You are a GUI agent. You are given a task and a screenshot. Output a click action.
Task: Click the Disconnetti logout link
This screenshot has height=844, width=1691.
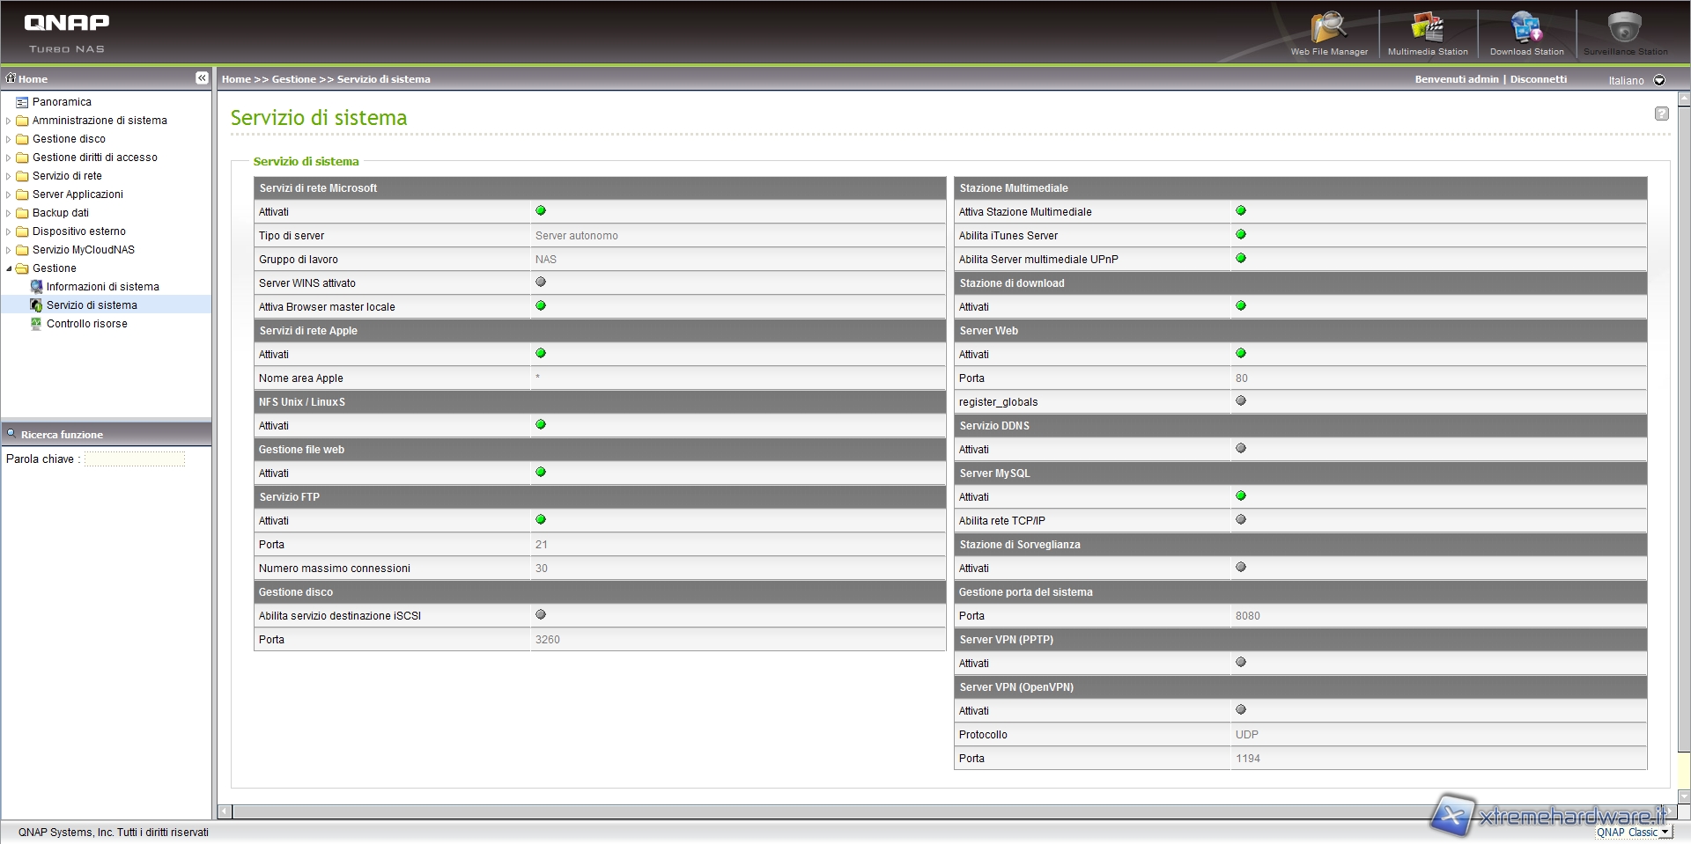[1538, 79]
